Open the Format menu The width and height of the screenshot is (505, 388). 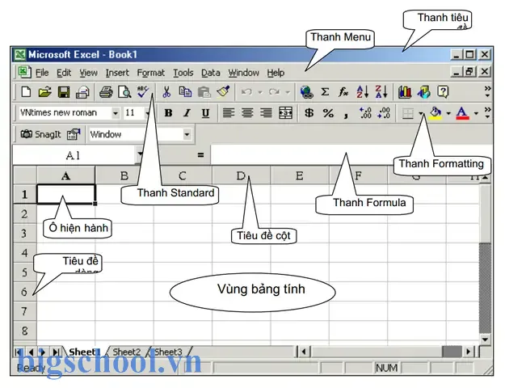tap(151, 73)
